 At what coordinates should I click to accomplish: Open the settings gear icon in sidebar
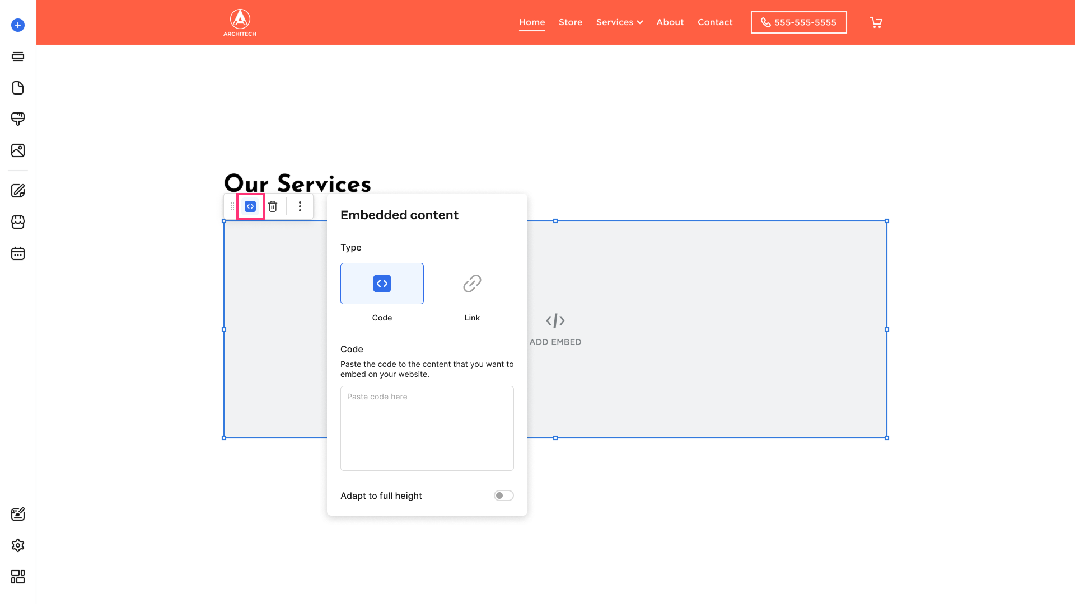pyautogui.click(x=18, y=545)
